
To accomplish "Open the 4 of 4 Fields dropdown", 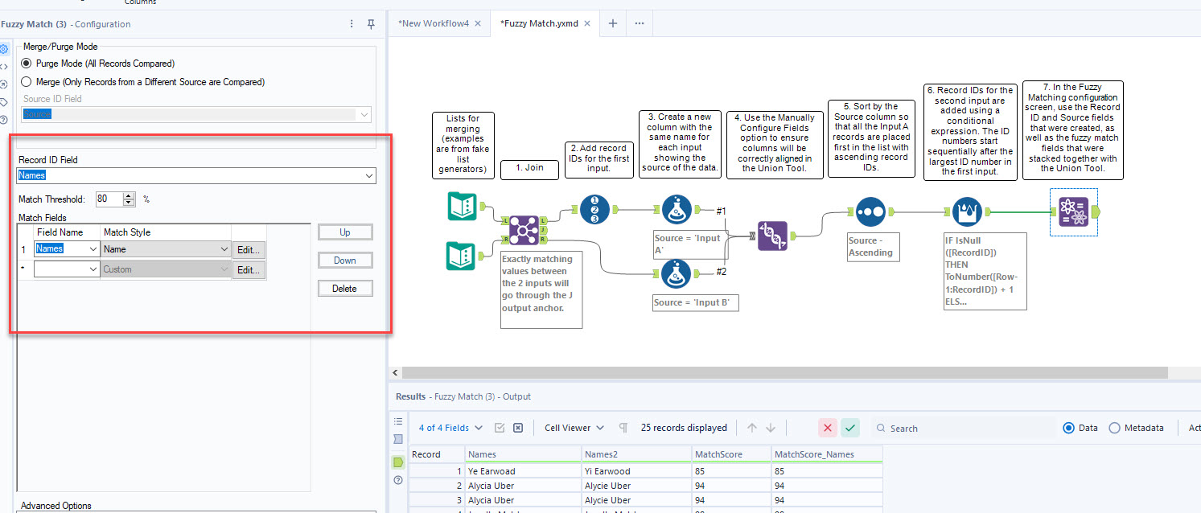I will coord(447,427).
